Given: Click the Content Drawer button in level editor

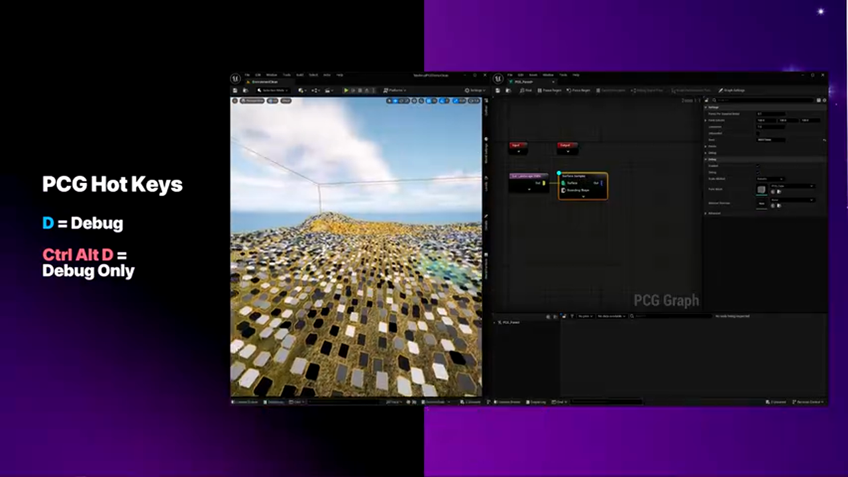Looking at the screenshot, I should click(x=244, y=401).
